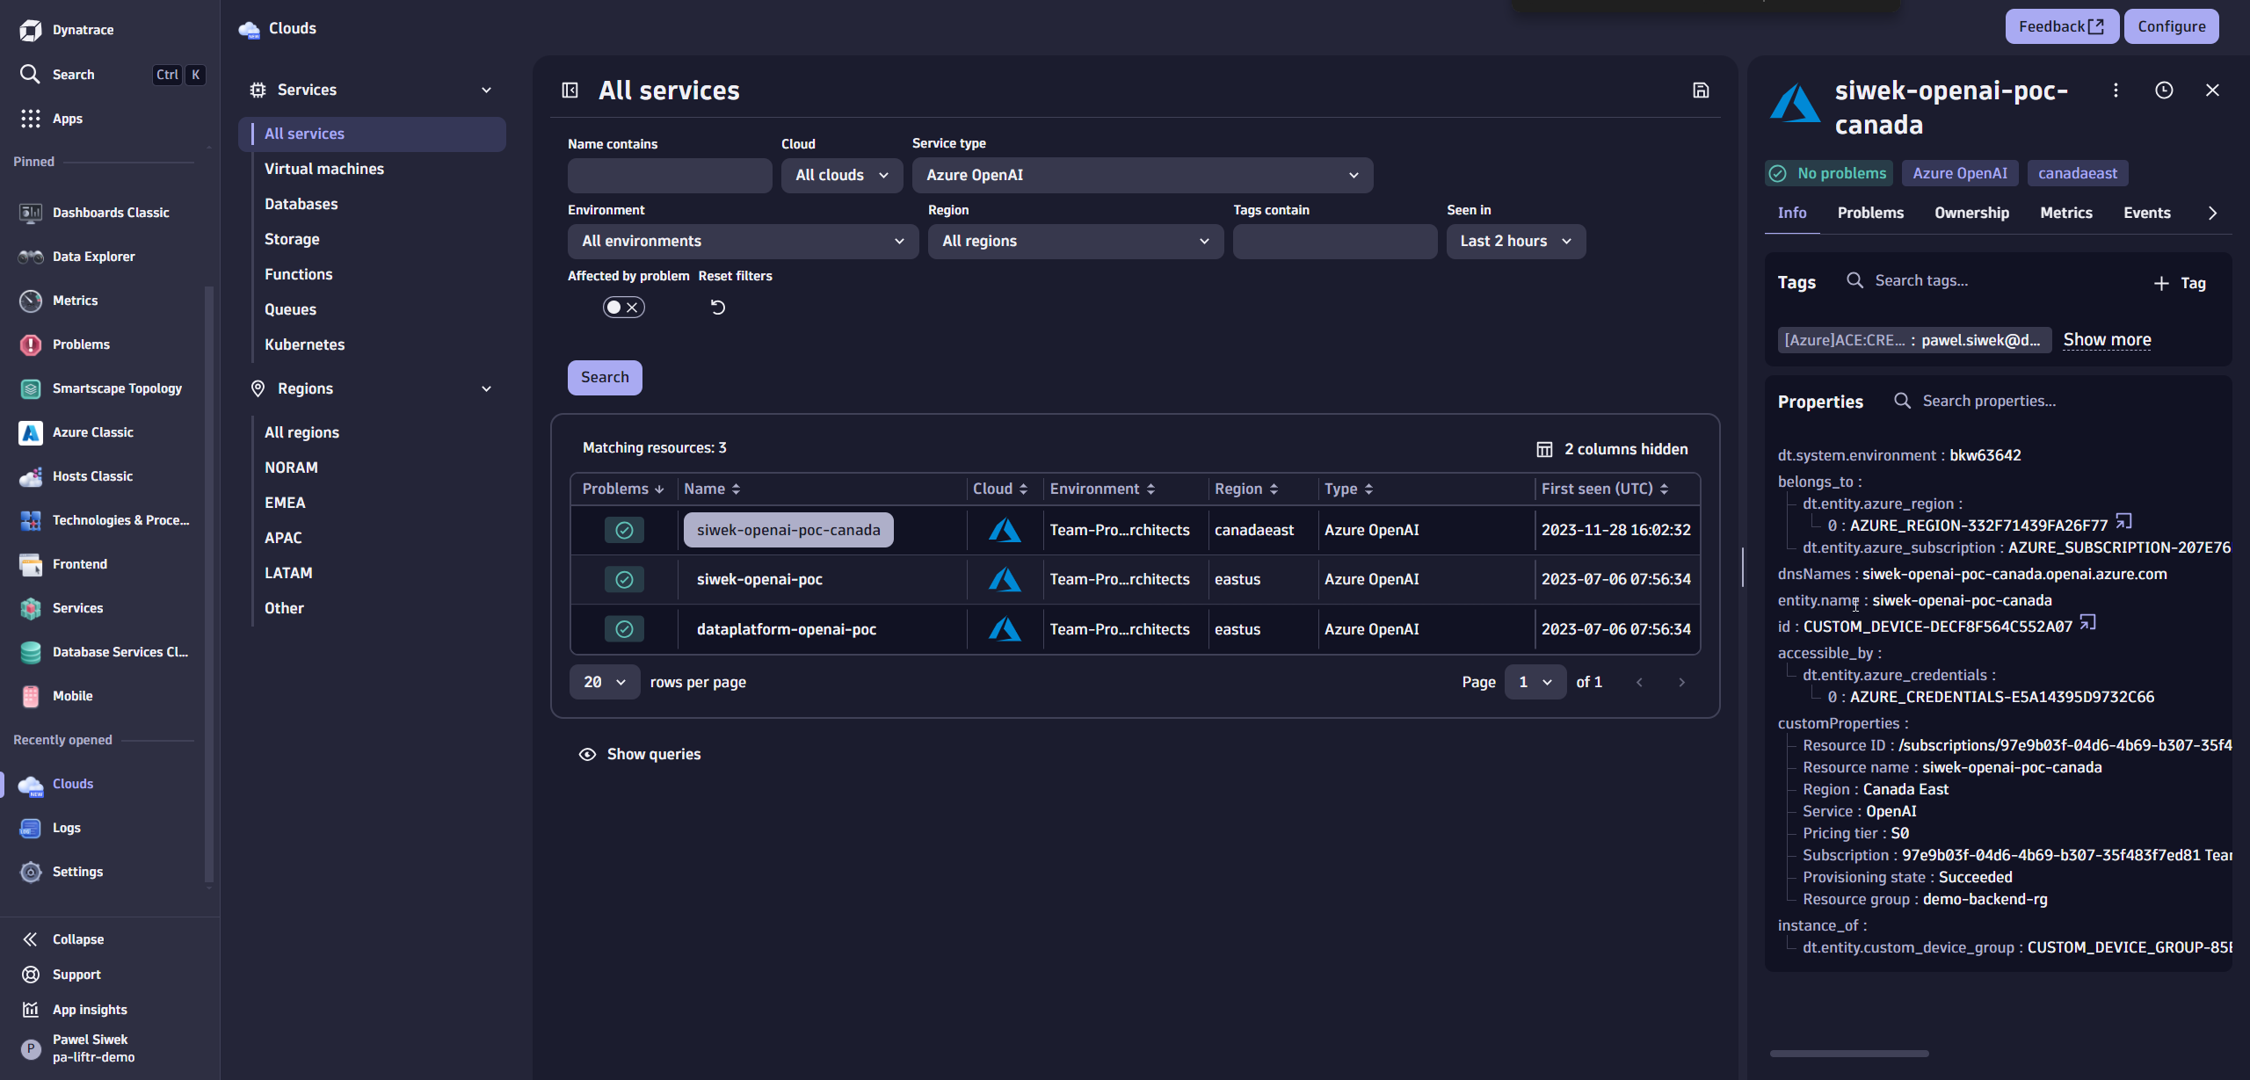Click the Azure cloud icon on siwek-openai-poc row

click(1005, 579)
